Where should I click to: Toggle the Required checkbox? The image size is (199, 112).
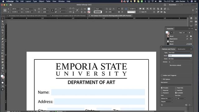pos(162,91)
